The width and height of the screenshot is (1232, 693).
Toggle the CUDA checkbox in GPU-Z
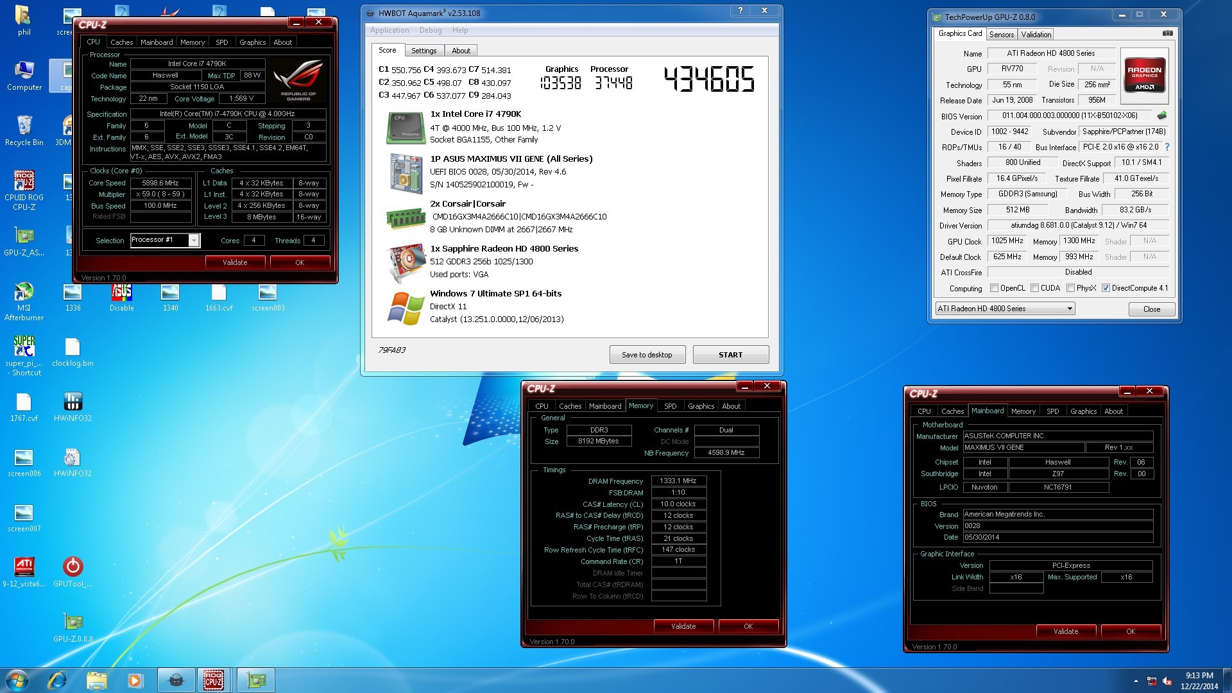[x=1034, y=288]
